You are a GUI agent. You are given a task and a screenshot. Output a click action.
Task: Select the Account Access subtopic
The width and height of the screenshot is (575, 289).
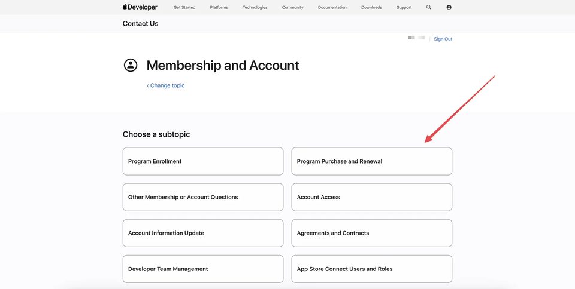point(372,197)
